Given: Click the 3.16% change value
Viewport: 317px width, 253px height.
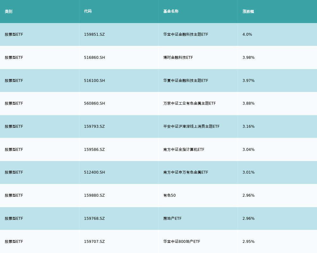Looking at the screenshot, I should click(249, 126).
